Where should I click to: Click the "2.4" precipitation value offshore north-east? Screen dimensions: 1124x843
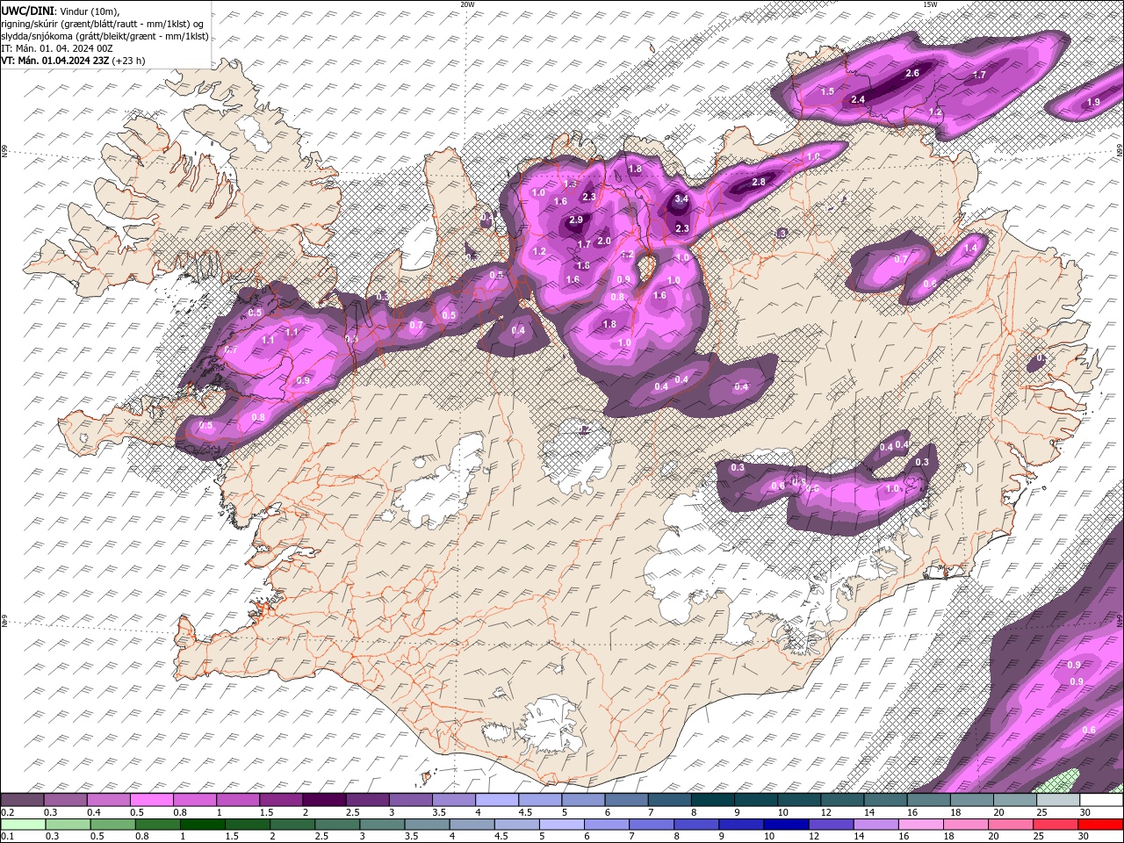(x=858, y=100)
